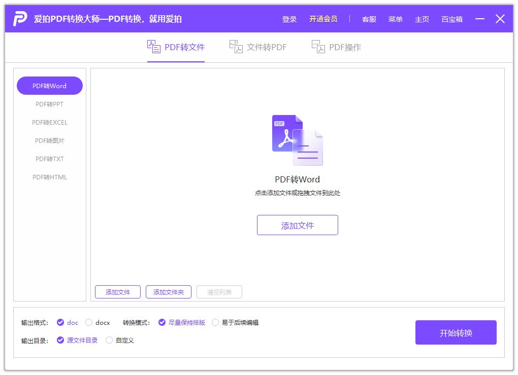The width and height of the screenshot is (518, 375).
Task: Click the central PDF document icon
Action: [298, 140]
